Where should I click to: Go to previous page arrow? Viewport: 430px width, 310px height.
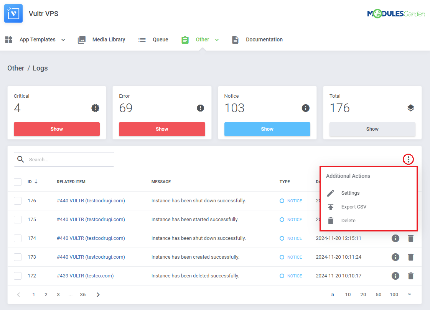pos(19,295)
